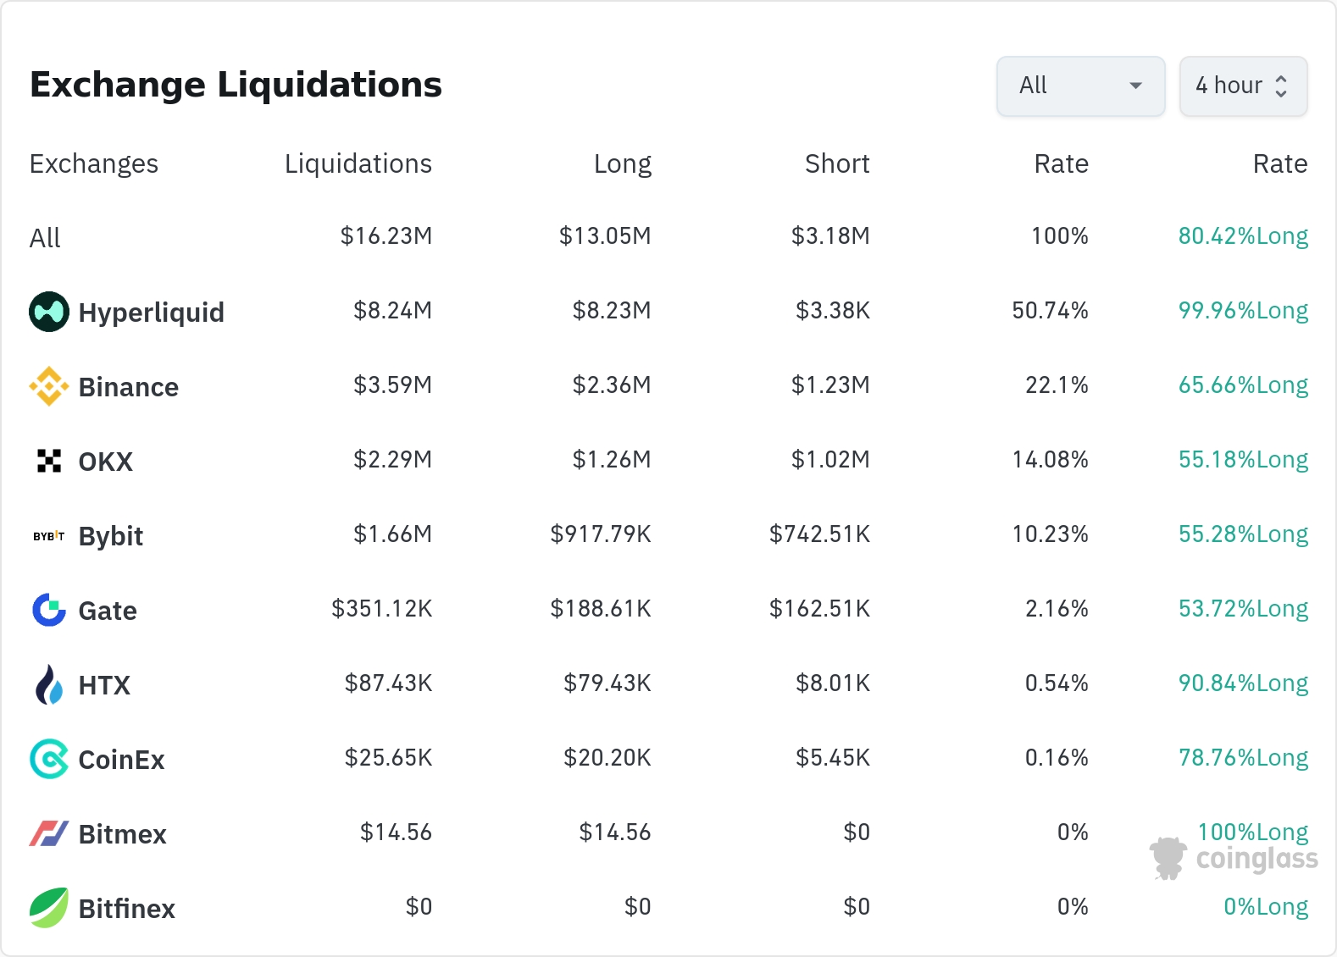The image size is (1337, 957).
Task: Open the All coins filter dropdown
Action: pos(1080,86)
